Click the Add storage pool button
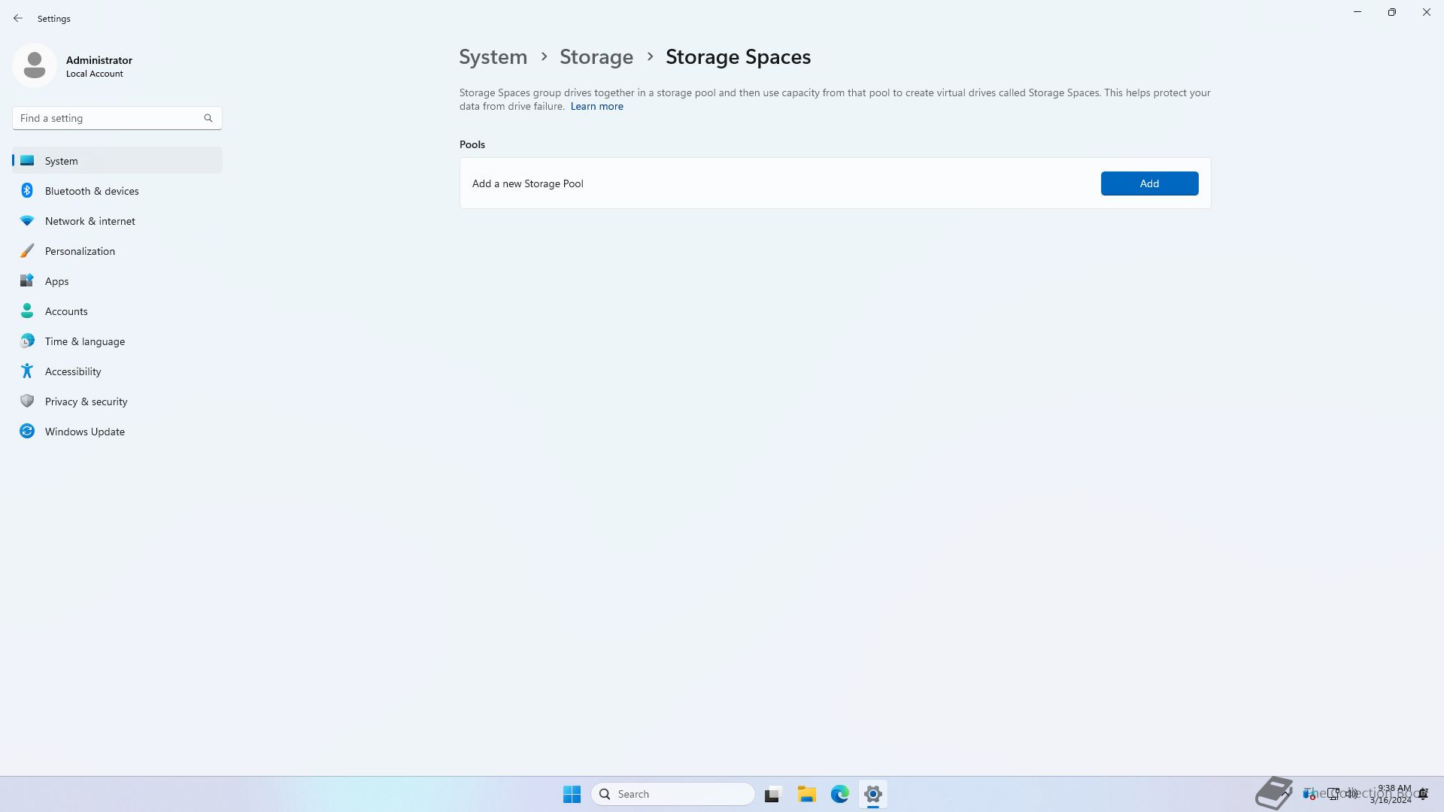The image size is (1444, 812). click(1148, 183)
